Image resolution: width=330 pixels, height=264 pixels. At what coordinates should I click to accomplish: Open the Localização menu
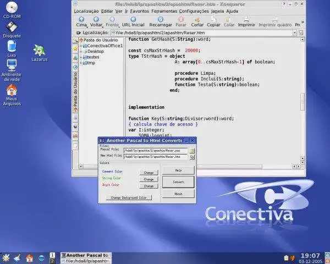(86, 11)
